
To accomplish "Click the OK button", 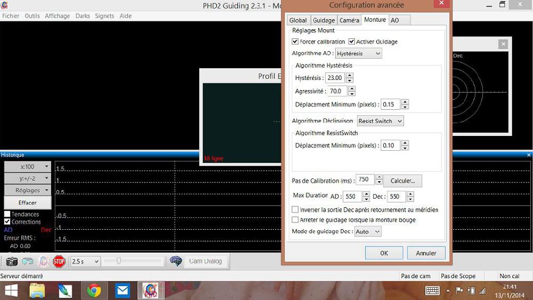I will pyautogui.click(x=384, y=253).
